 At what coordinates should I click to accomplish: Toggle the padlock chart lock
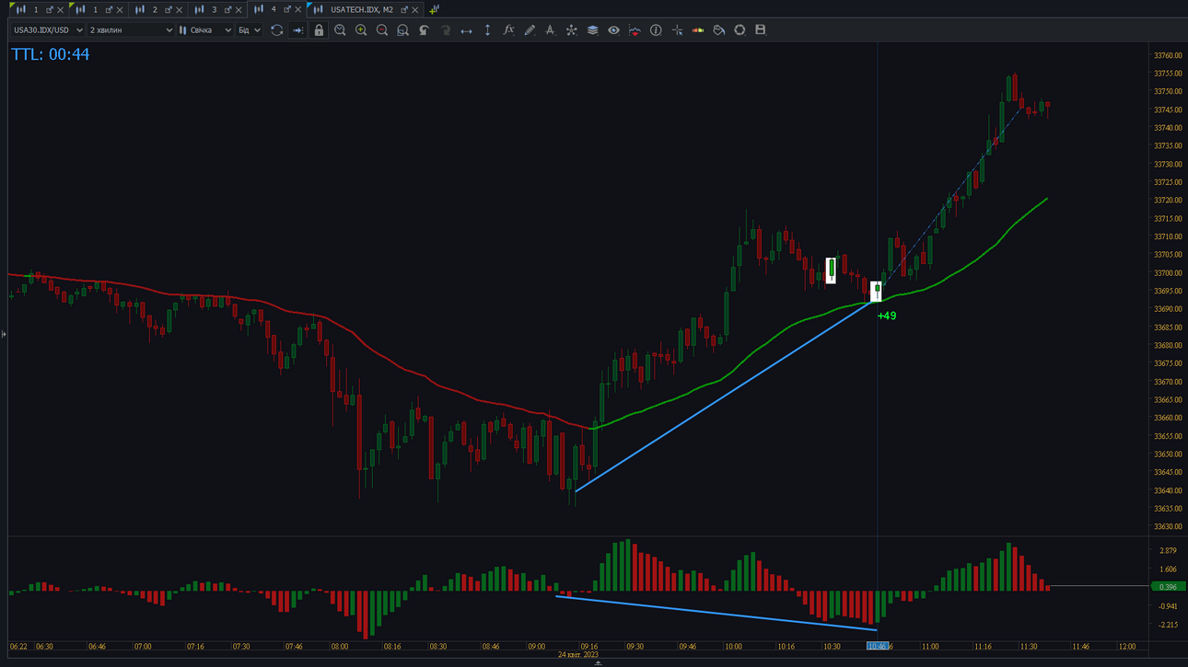[319, 30]
